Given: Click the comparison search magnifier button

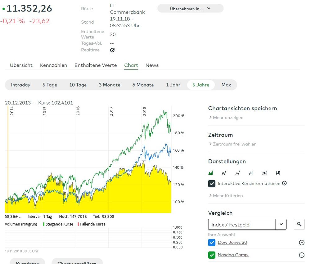Looking at the screenshot, I should tap(299, 224).
